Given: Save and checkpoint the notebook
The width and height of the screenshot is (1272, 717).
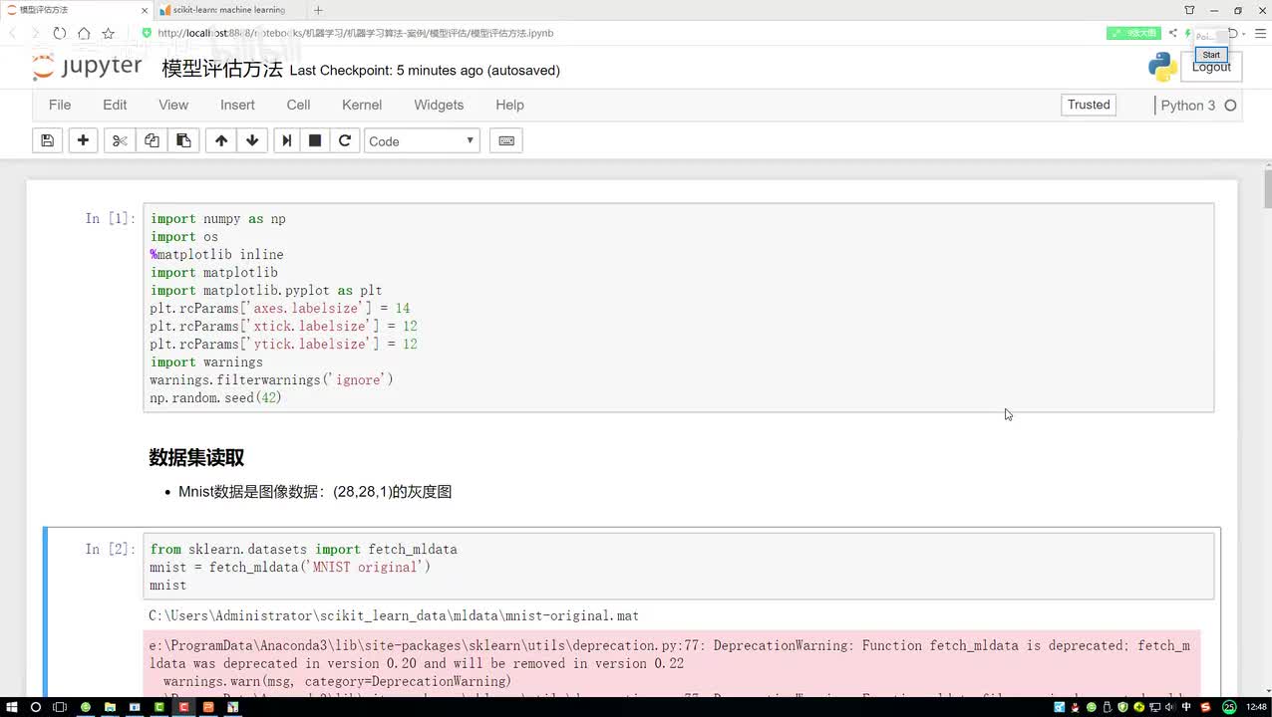Looking at the screenshot, I should pos(47,140).
